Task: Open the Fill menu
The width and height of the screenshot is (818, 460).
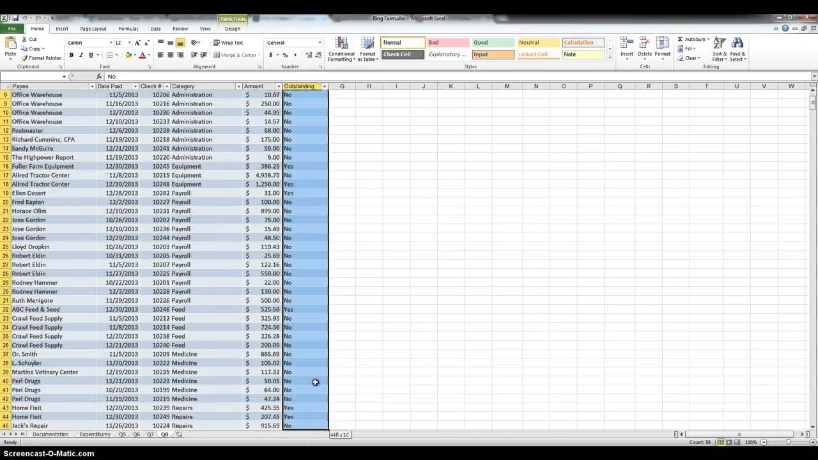Action: 686,49
